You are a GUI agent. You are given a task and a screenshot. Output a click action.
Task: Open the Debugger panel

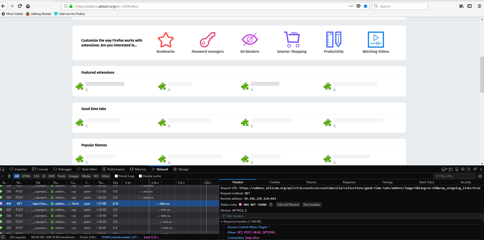point(63,169)
